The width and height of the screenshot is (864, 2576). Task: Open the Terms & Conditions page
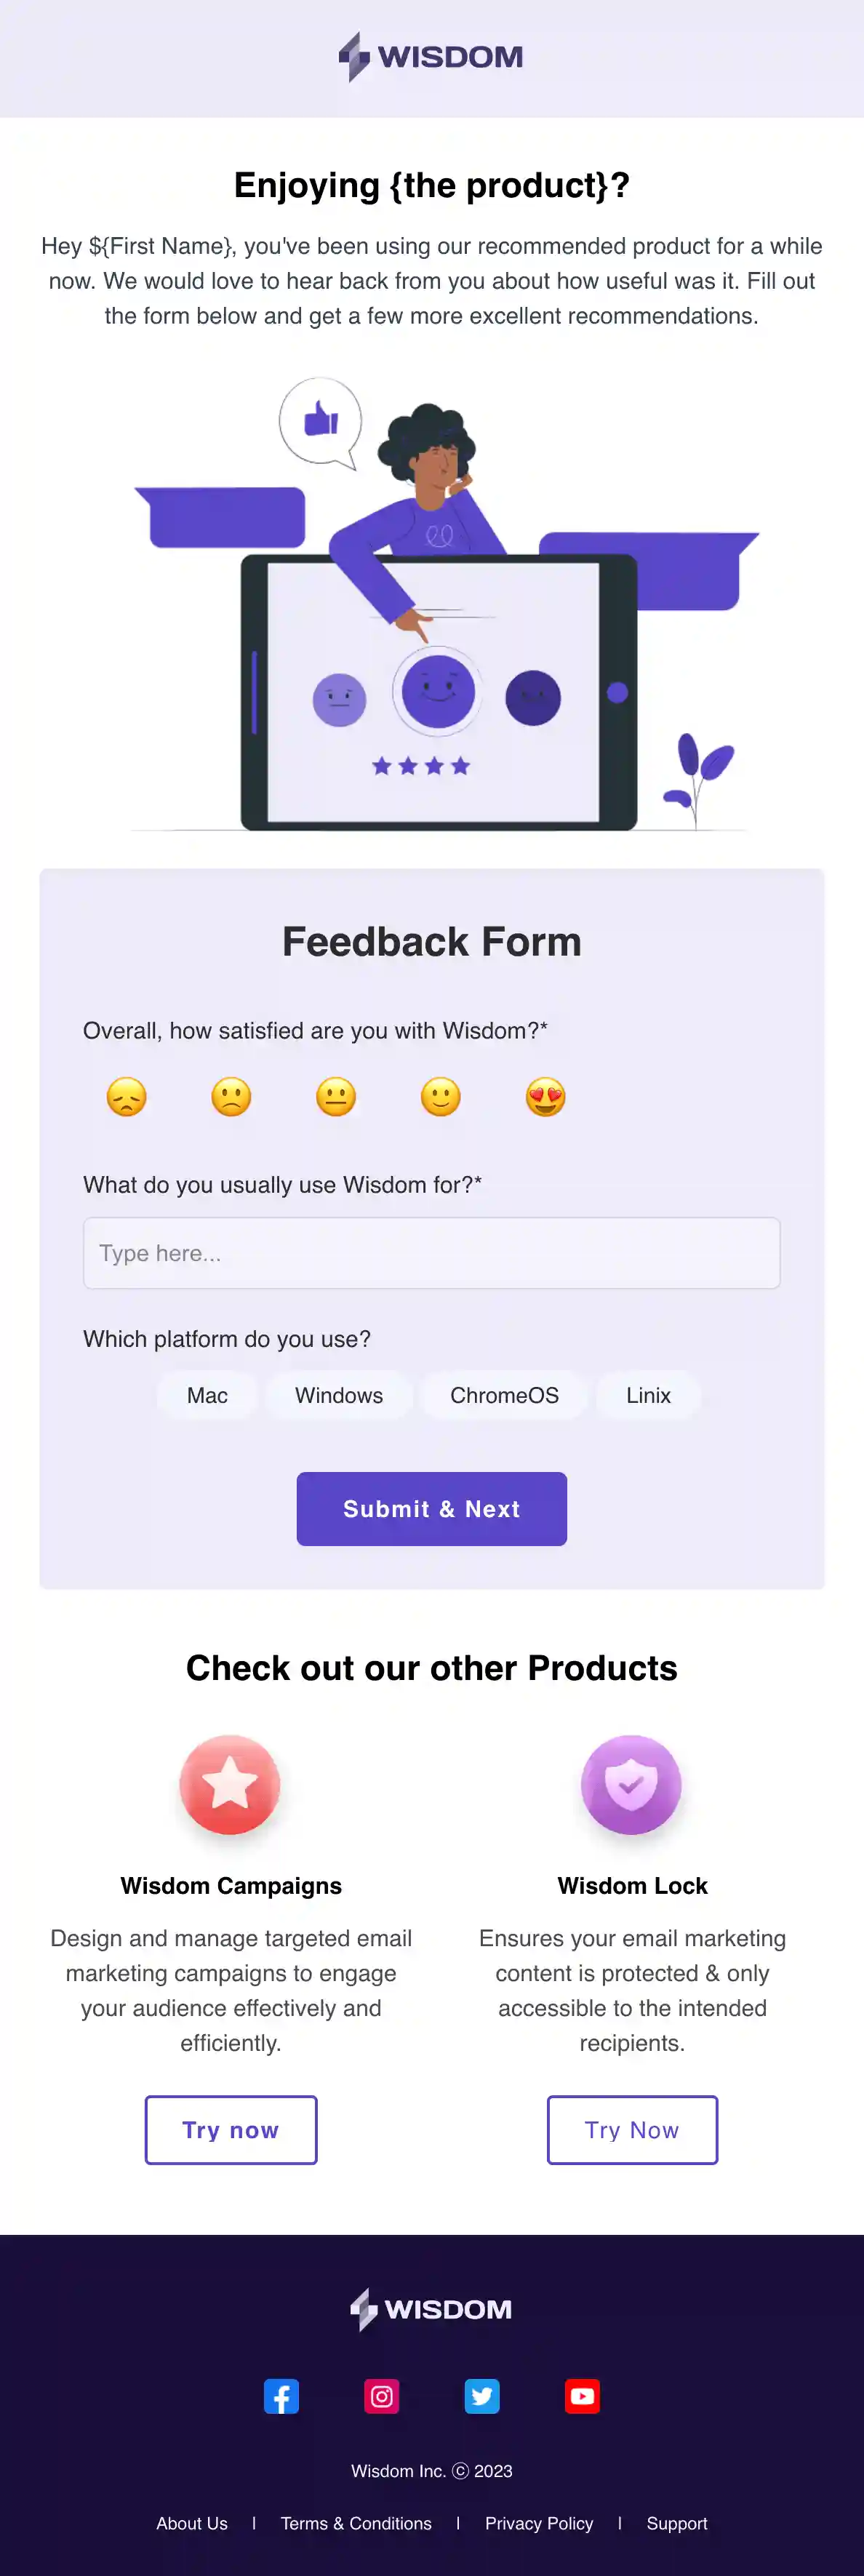356,2523
